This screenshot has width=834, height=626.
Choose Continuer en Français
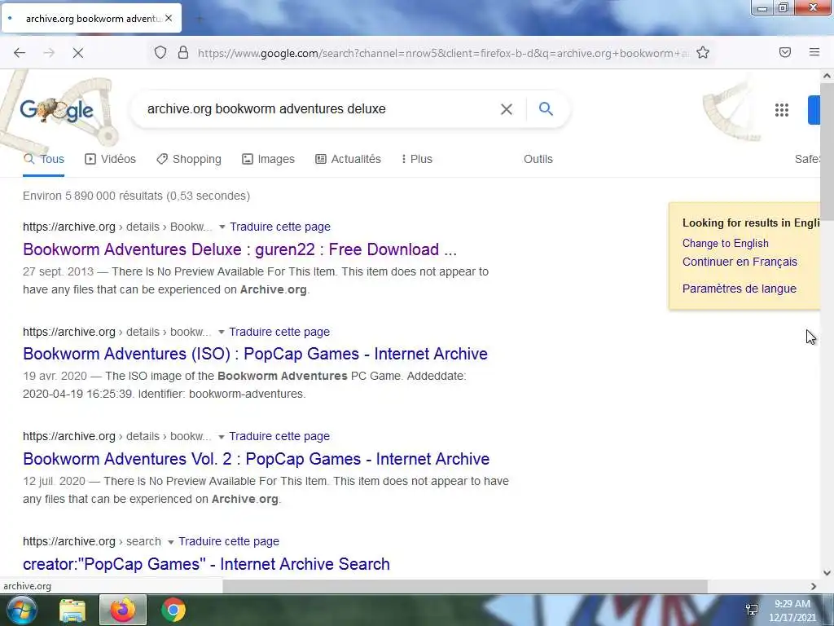point(740,262)
